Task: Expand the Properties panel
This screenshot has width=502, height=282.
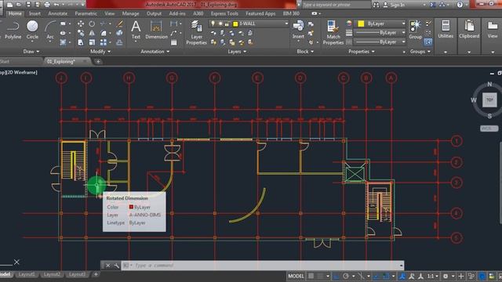Action: 362,52
